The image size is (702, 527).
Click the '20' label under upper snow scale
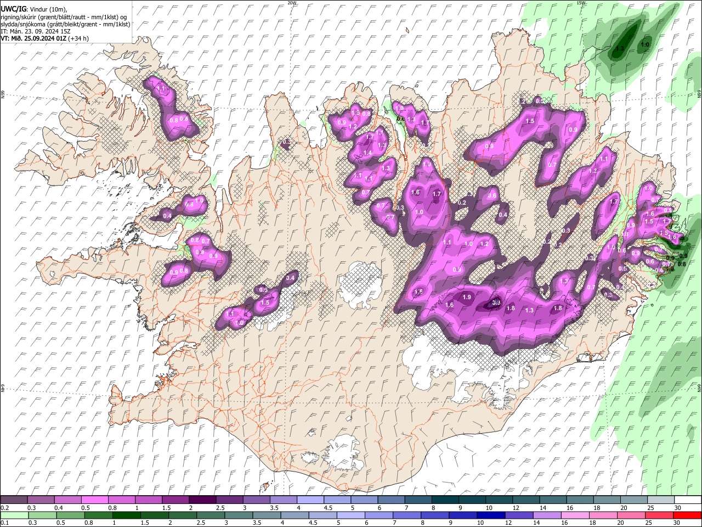tap(623, 508)
